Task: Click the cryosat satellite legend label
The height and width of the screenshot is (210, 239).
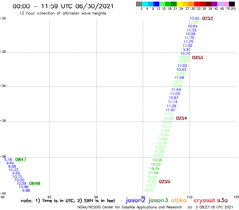Action: (204, 201)
